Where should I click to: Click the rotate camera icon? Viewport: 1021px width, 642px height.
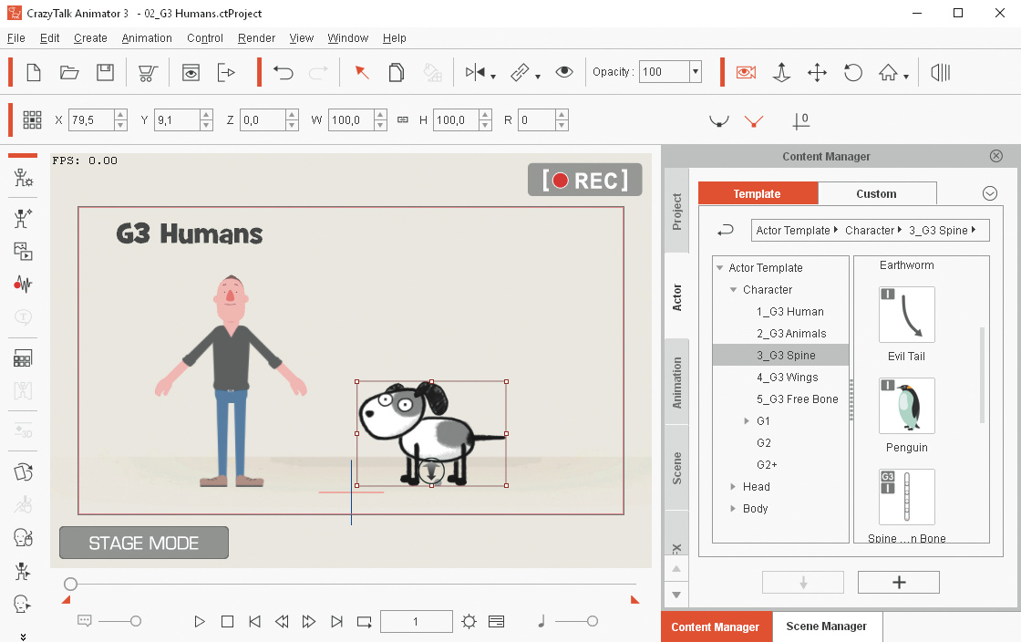(853, 73)
